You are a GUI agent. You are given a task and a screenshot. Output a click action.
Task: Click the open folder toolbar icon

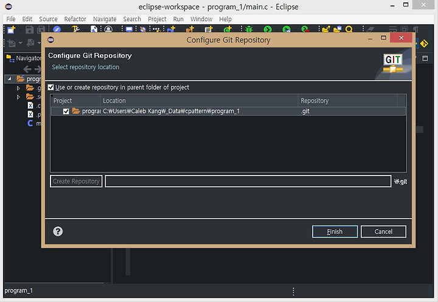[338, 29]
